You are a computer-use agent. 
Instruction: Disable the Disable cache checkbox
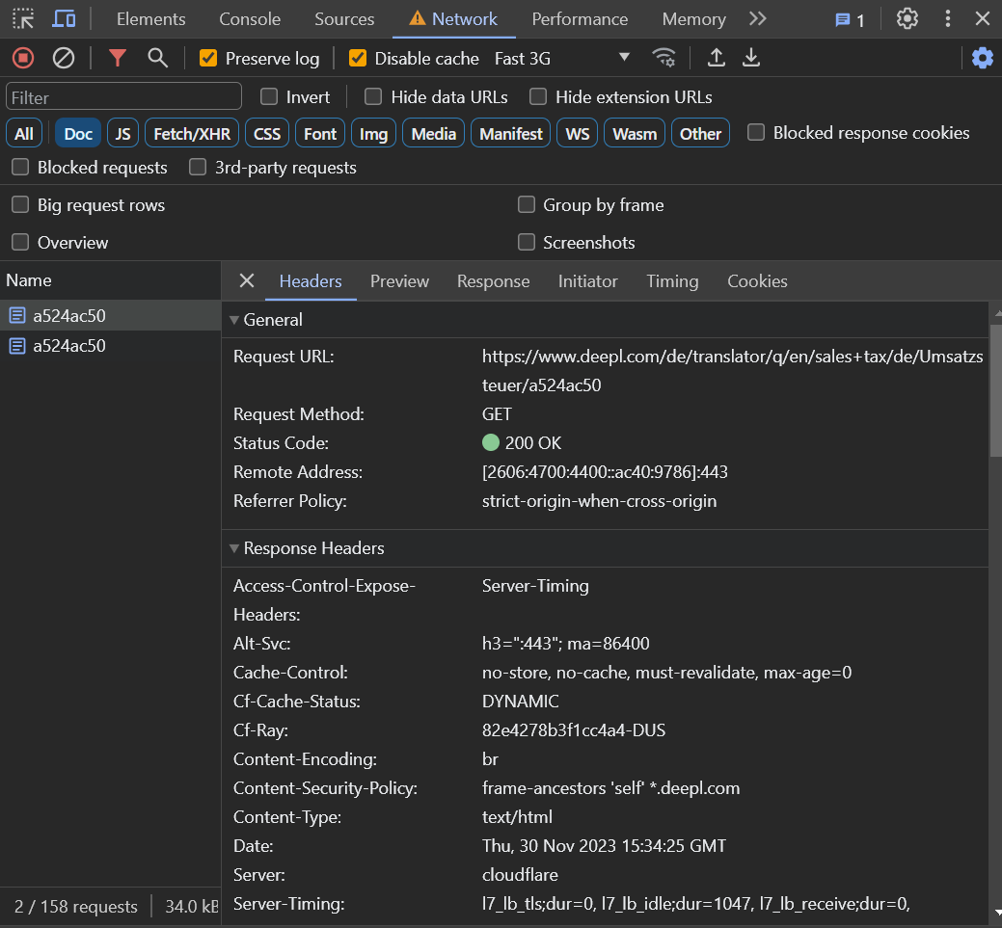click(358, 59)
